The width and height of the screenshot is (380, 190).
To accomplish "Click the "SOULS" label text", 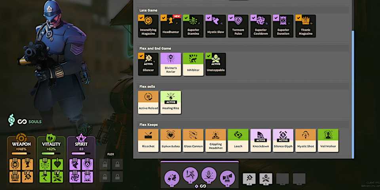I will click(x=35, y=122).
